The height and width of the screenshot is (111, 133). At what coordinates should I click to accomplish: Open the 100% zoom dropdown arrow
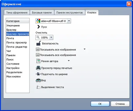51,37
